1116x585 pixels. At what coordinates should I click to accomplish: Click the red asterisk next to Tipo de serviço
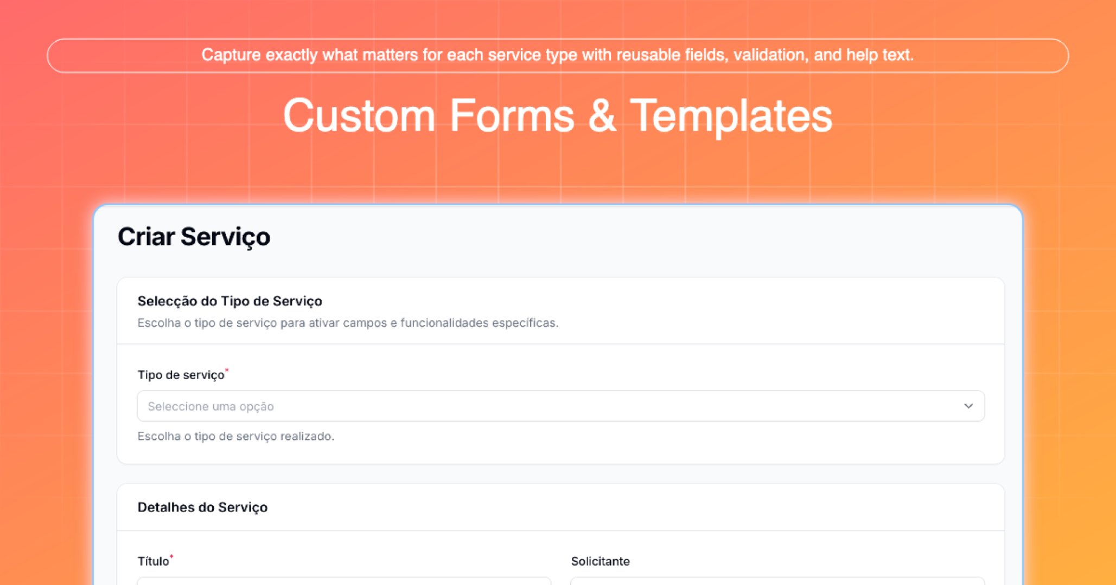(227, 370)
